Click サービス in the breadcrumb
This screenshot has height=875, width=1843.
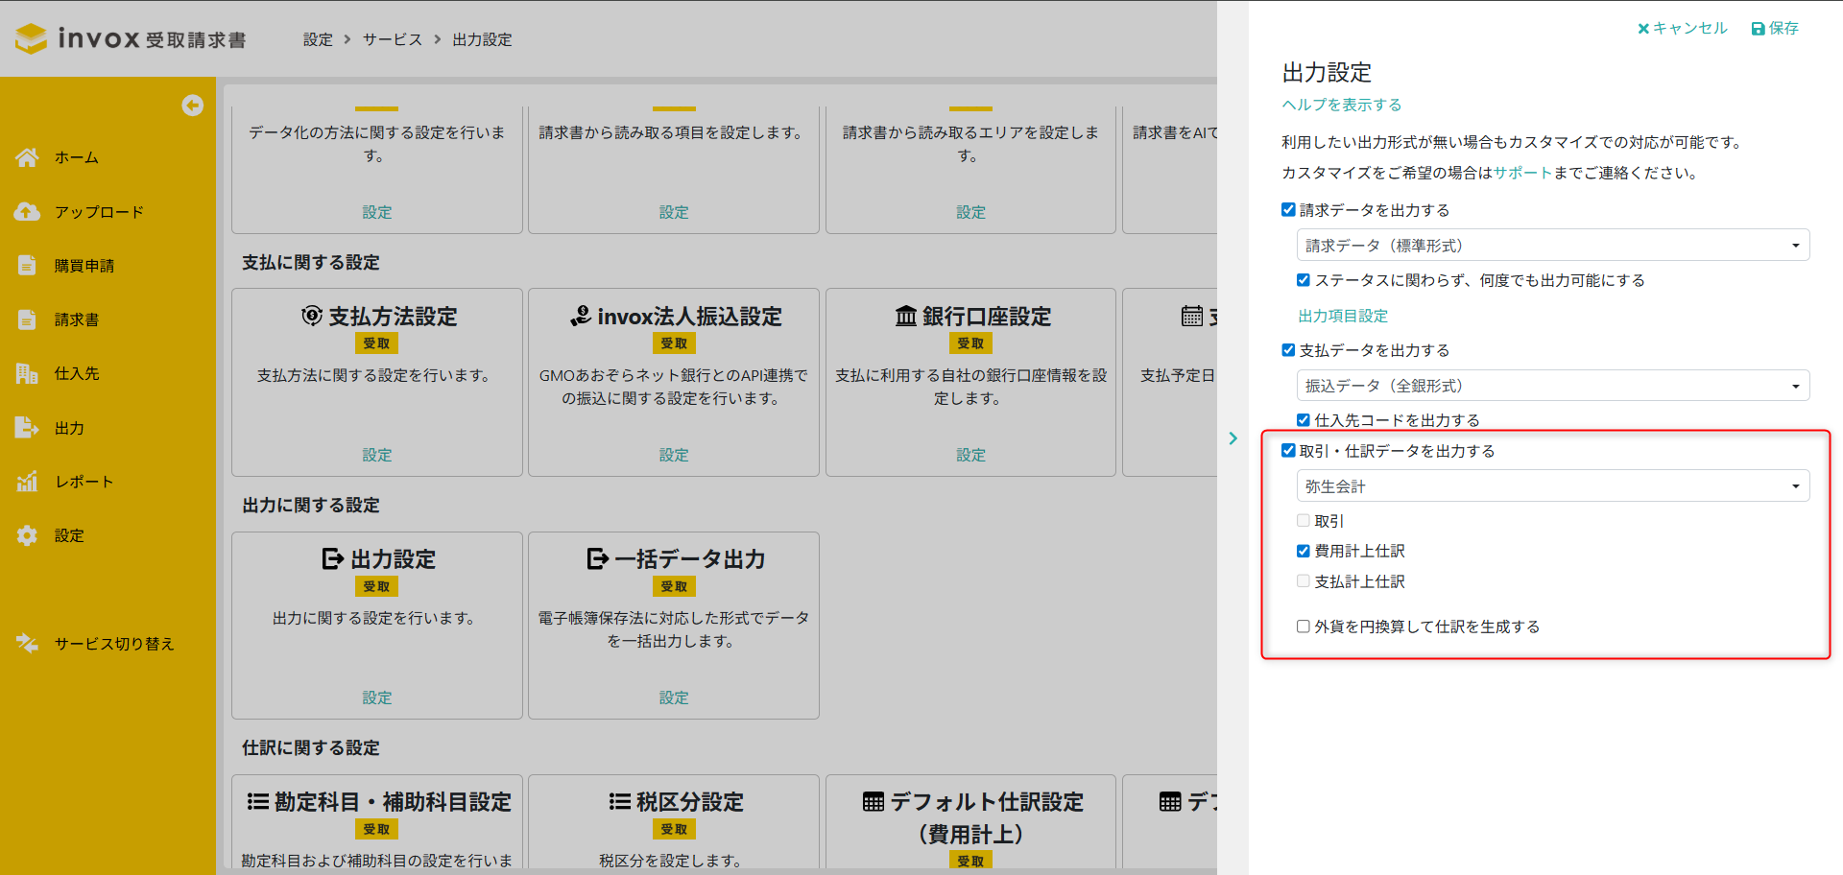pyautogui.click(x=392, y=39)
